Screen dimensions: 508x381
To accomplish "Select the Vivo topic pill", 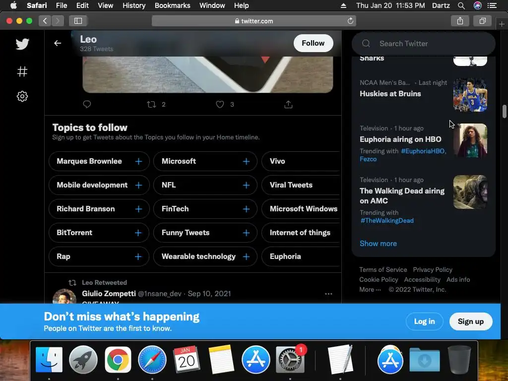I will pos(301,161).
